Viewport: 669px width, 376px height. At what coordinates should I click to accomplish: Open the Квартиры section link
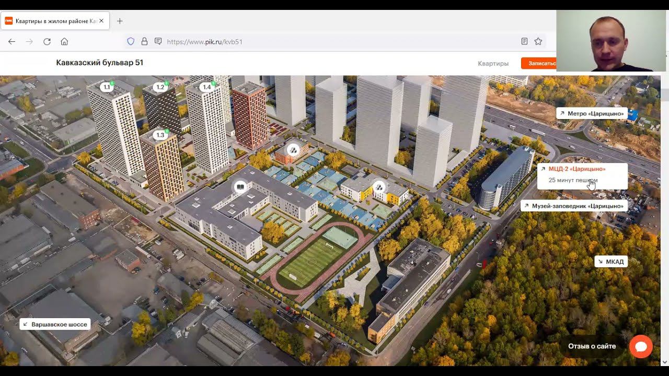tap(493, 63)
